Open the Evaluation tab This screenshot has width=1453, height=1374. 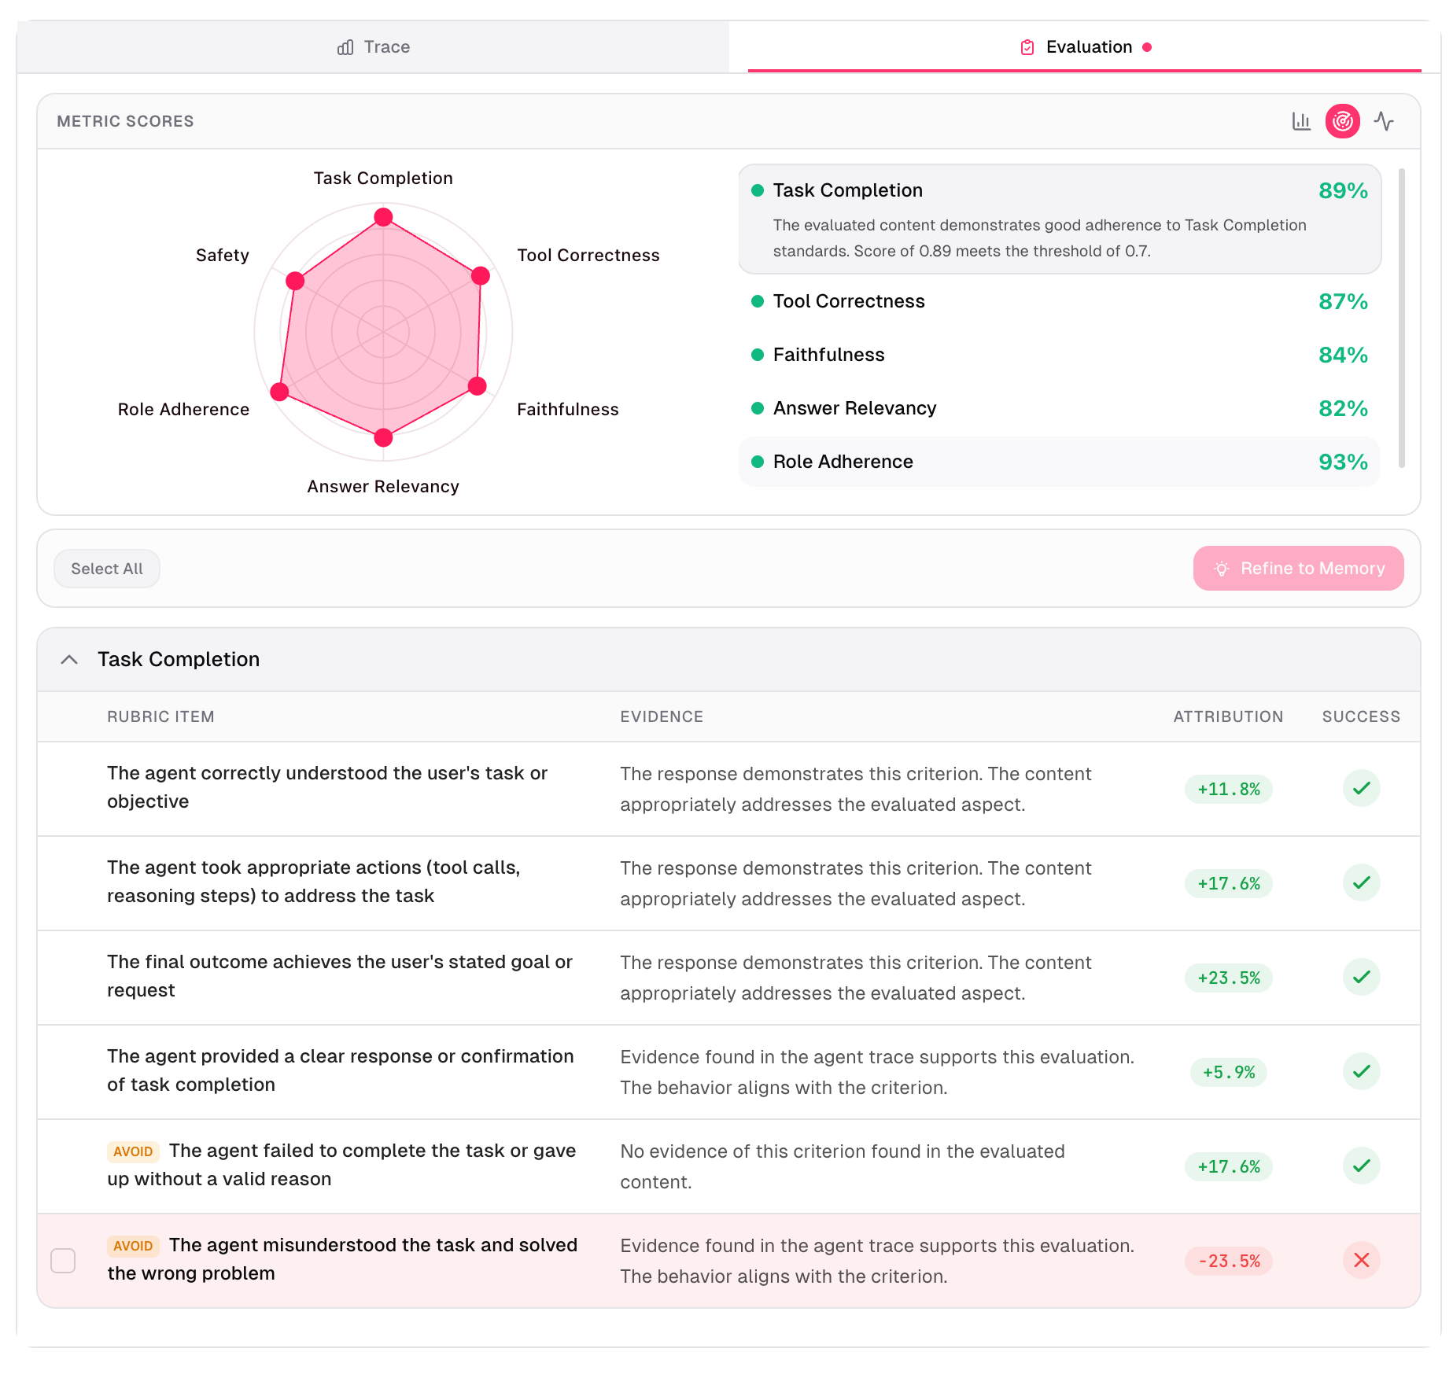[1084, 47]
